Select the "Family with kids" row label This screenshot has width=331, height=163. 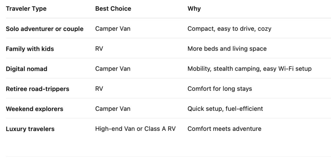[x=30, y=49]
